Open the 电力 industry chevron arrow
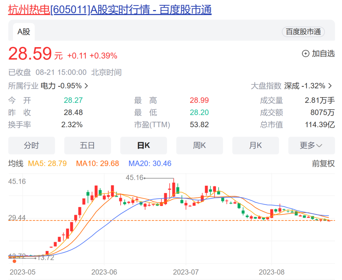This screenshot has width=342, height=280. 86,86
